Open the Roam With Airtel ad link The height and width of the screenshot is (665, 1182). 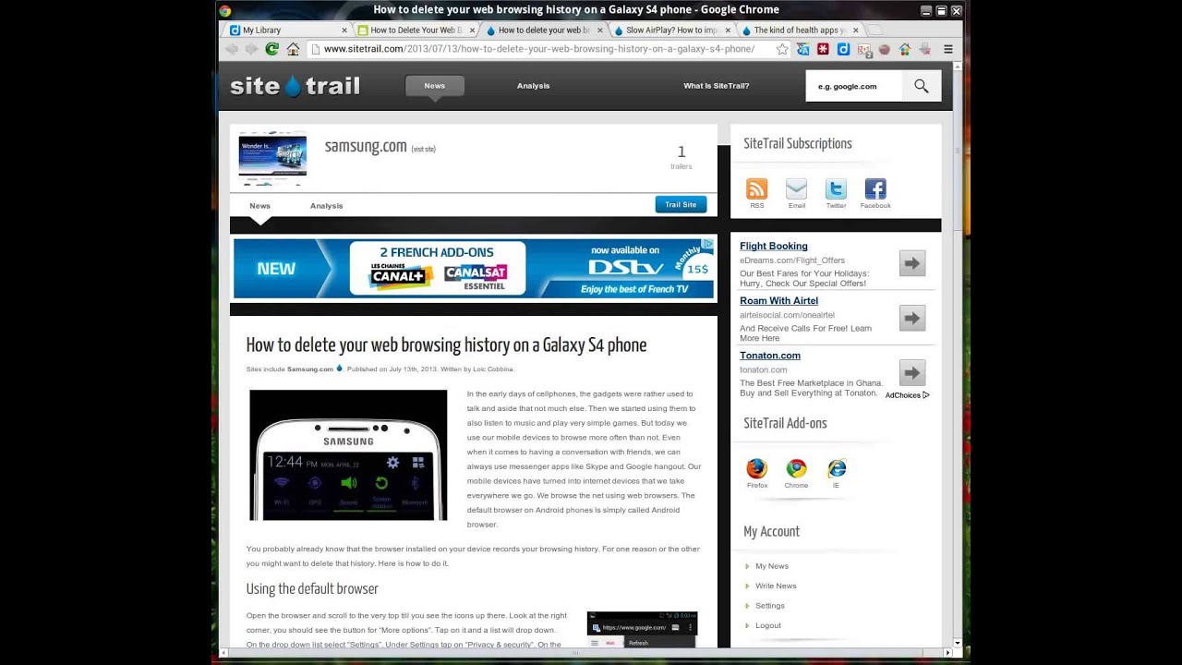click(x=778, y=300)
